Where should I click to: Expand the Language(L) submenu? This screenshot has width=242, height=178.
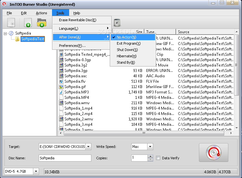point(82,29)
